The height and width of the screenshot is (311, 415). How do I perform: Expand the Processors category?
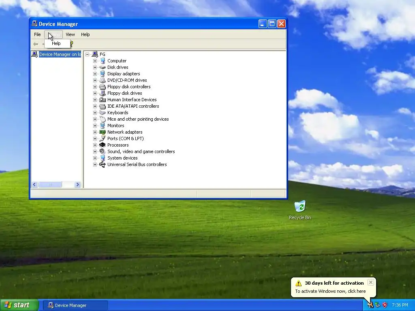(x=95, y=145)
